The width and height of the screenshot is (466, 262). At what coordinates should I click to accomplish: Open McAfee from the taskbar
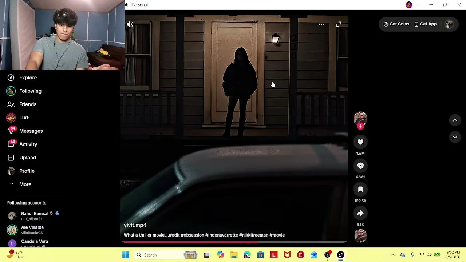(x=287, y=255)
